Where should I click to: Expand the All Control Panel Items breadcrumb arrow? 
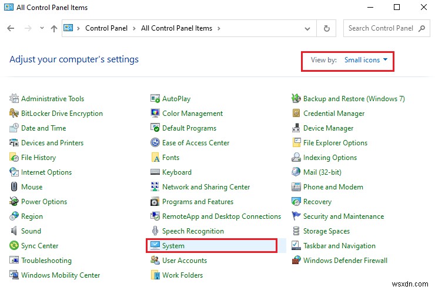click(219, 28)
